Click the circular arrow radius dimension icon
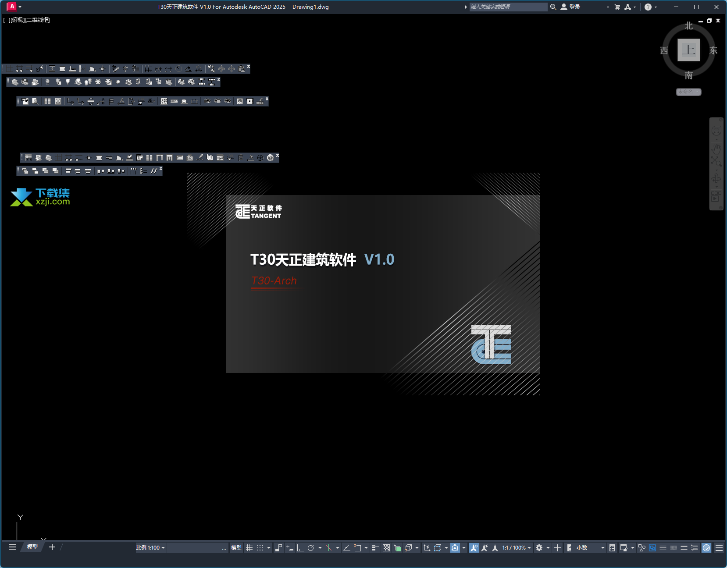This screenshot has height=568, width=727. point(178,69)
